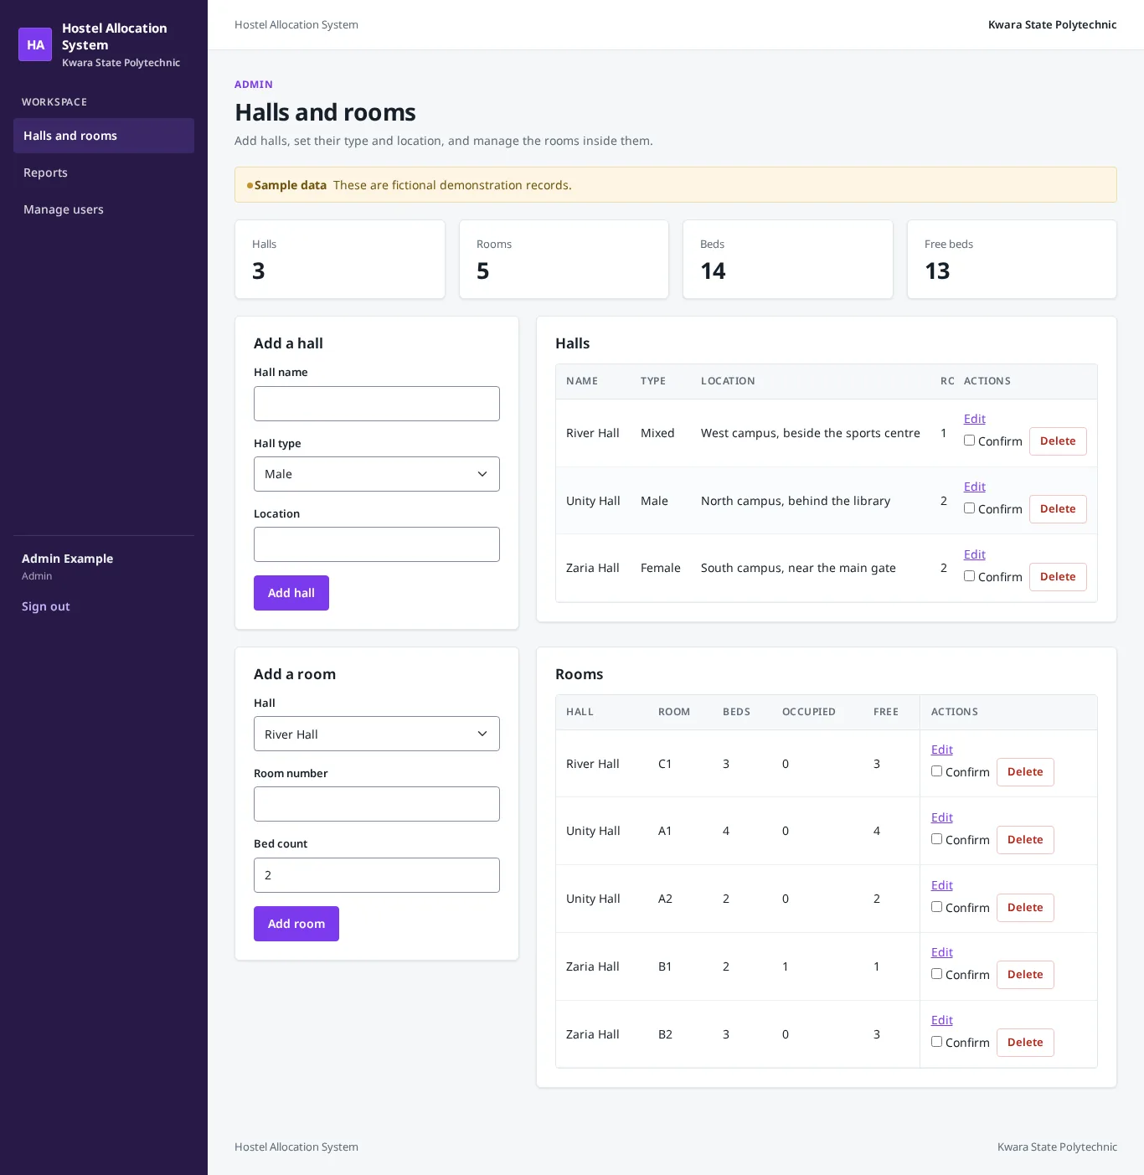Edit the River Hall hall entry

pos(975,419)
